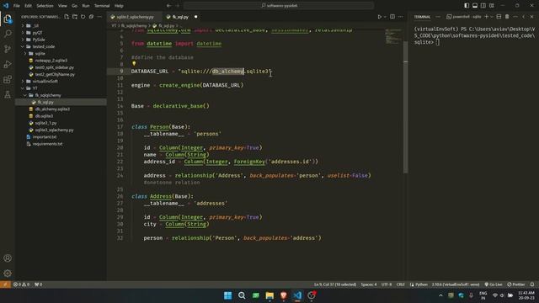Open Customize Layout icon in title bar

click(492, 6)
